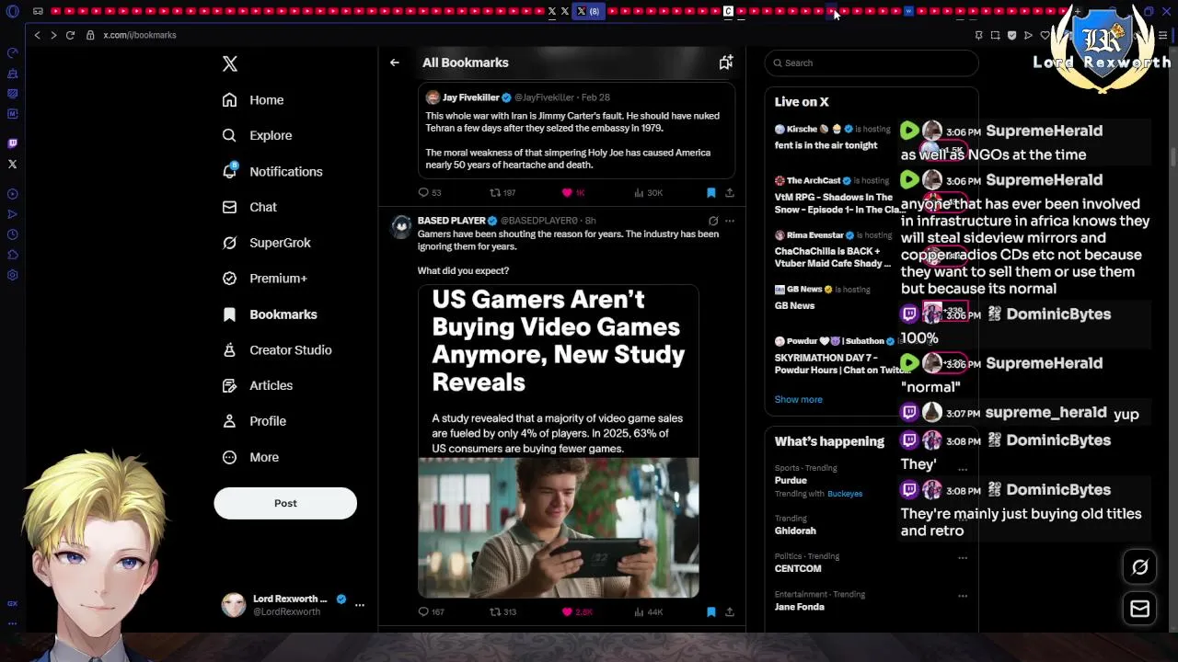Click back arrow beside All Bookmarks
The image size is (1178, 662).
click(x=395, y=63)
